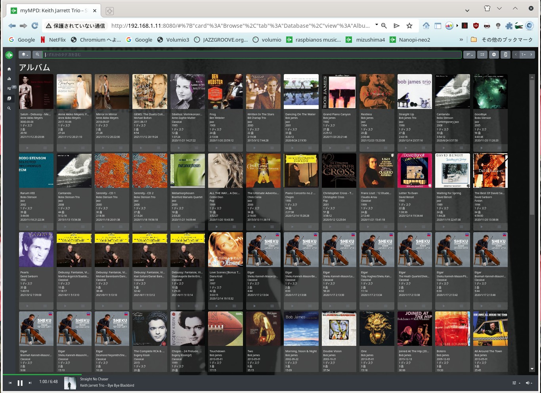This screenshot has width=541, height=393.
Task: Pause the currently playing song
Action: 20,383
